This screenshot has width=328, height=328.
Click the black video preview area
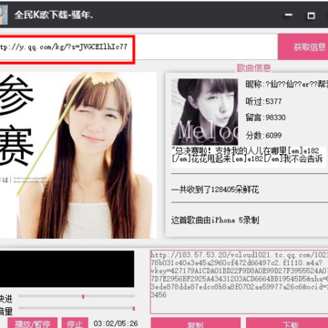67,269
